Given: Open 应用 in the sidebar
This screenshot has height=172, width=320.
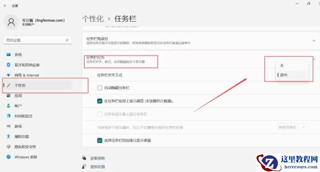Looking at the screenshot, I should pyautogui.click(x=18, y=96).
